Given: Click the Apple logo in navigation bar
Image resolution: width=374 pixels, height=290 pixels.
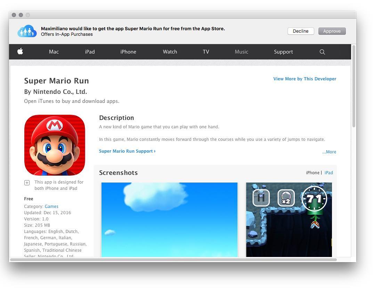Looking at the screenshot, I should (x=20, y=51).
